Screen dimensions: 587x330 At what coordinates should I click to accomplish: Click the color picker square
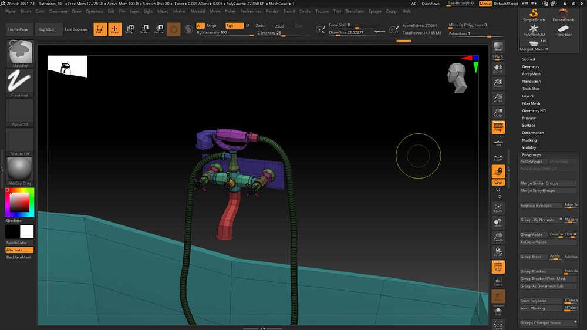coord(19,202)
